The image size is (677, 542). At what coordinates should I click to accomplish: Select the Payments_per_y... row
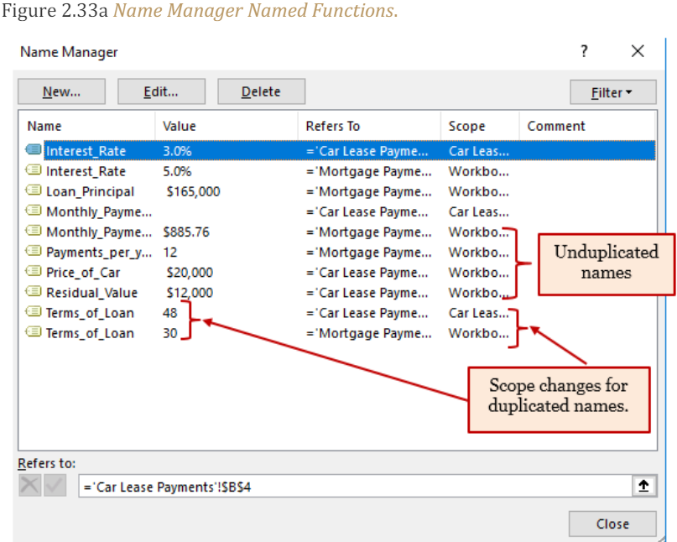click(x=340, y=253)
